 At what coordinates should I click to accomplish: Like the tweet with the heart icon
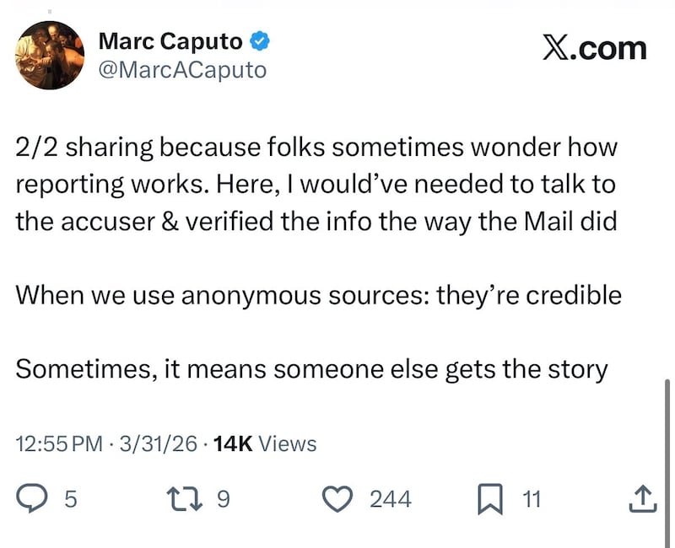(338, 499)
